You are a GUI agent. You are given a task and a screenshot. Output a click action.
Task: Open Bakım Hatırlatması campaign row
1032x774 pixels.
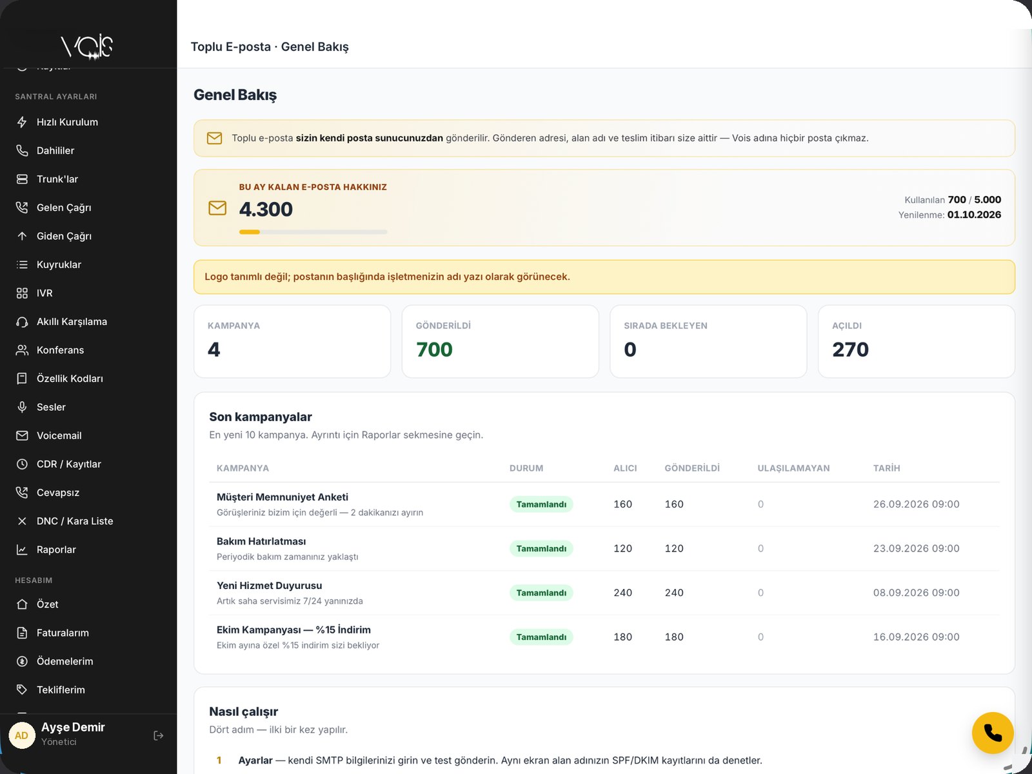(x=604, y=549)
